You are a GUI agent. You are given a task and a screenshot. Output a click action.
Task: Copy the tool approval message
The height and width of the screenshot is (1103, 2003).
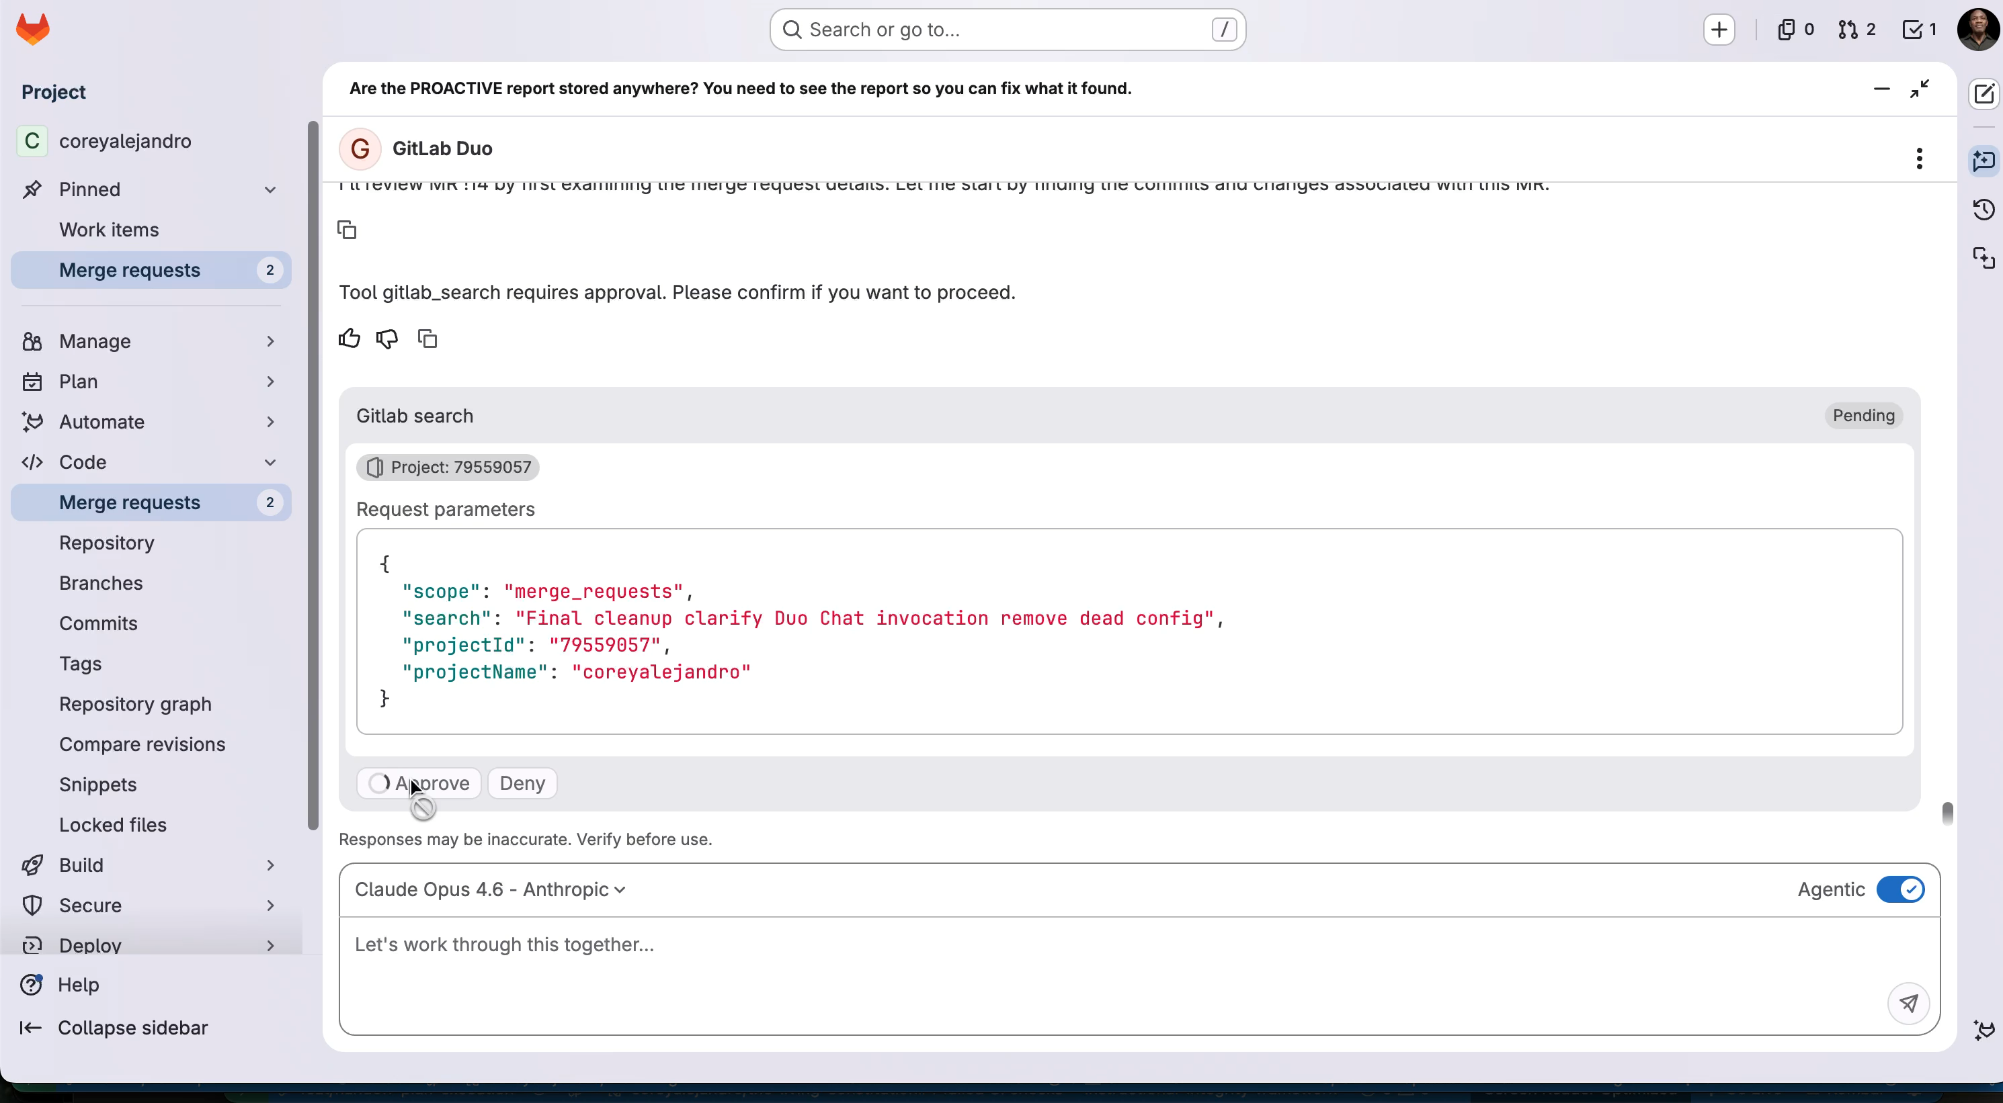427,338
